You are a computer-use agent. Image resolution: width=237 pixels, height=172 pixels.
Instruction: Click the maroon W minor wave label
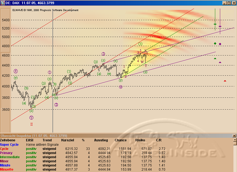click(142, 62)
